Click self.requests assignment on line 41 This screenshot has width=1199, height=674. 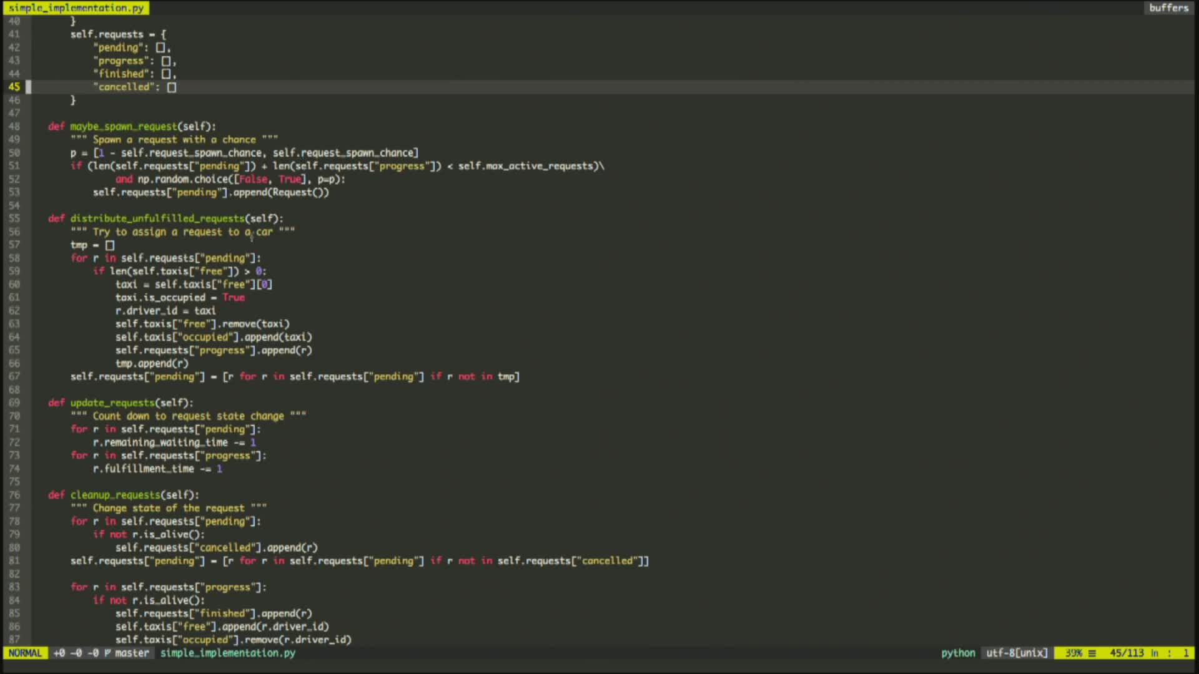(118, 34)
